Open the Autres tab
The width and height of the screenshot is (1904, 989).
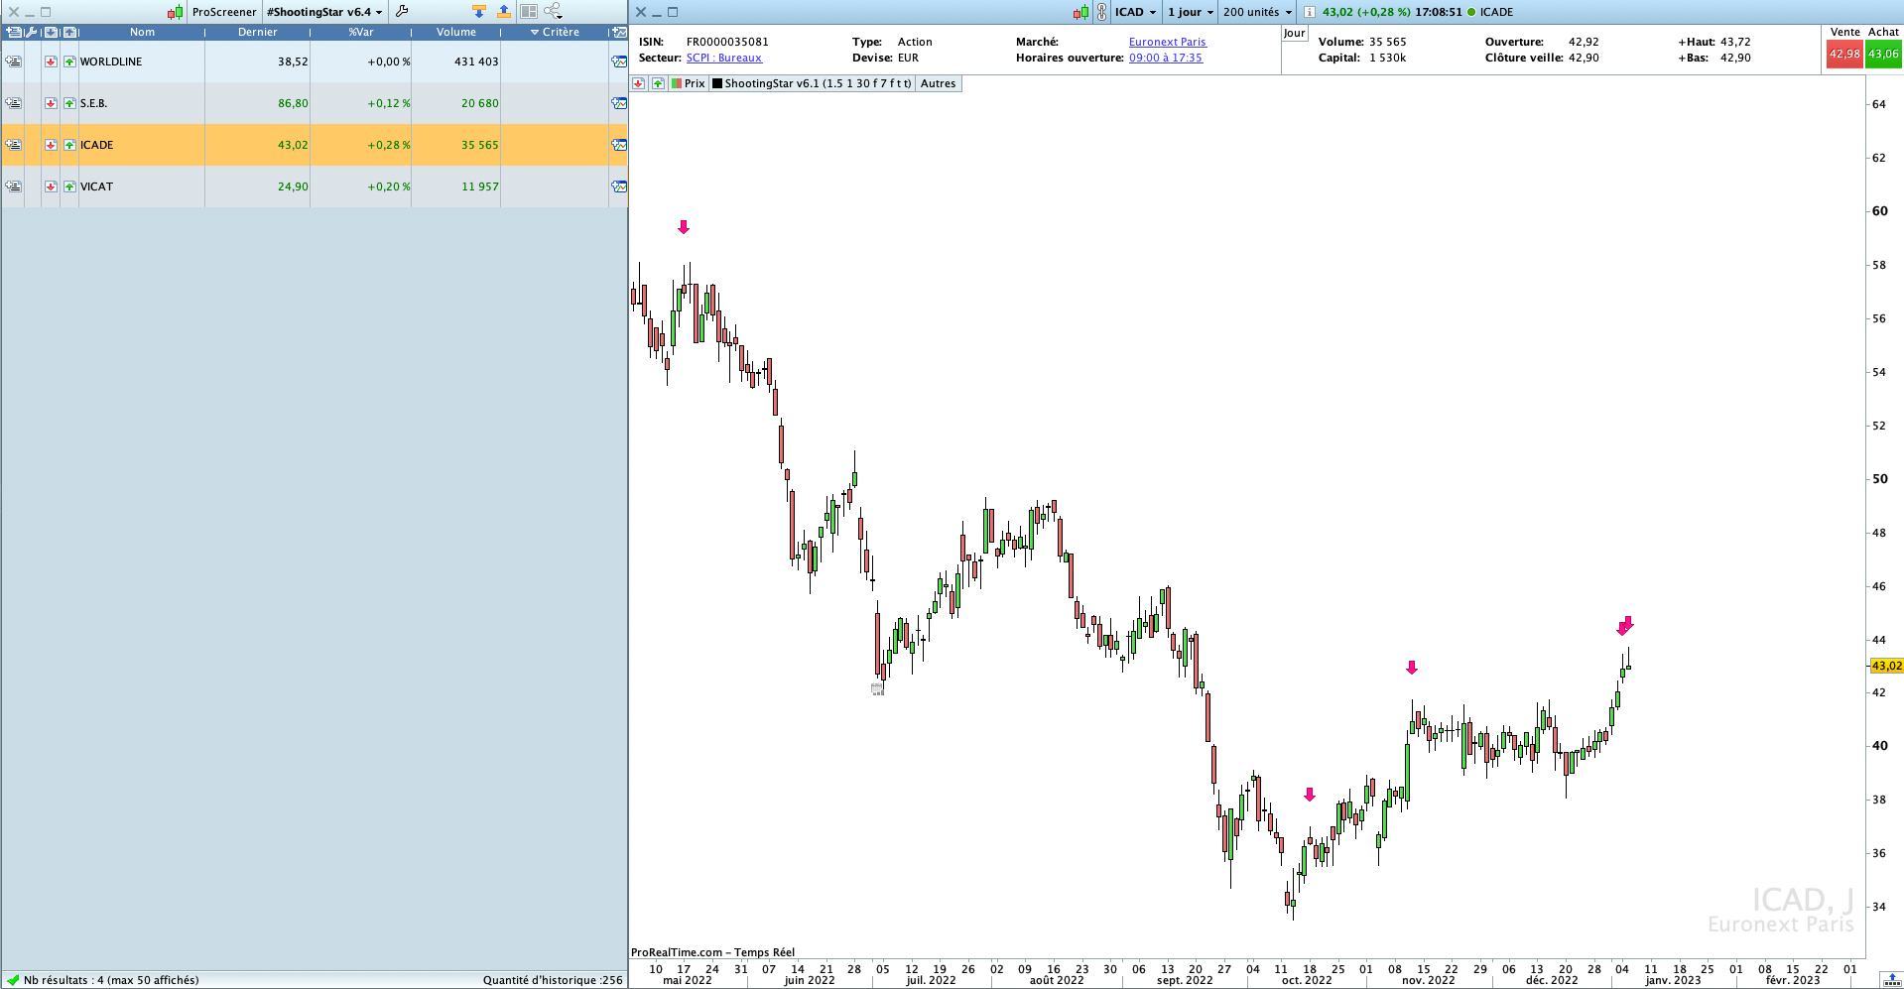point(938,83)
